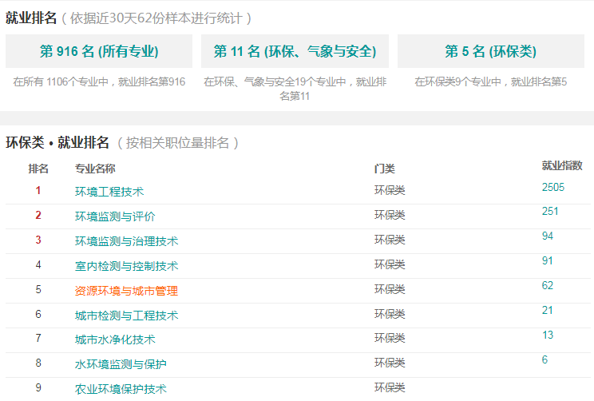Image resolution: width=594 pixels, height=401 pixels.
Task: Open the 农业环境保护技术 major link
Action: pos(121,389)
